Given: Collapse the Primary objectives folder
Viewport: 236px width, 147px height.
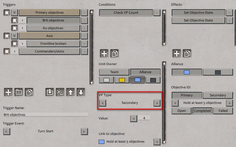Looking at the screenshot, I should (x=15, y=13).
